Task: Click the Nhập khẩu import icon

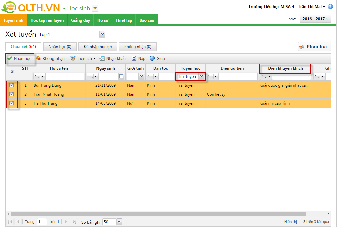Action: [102, 59]
